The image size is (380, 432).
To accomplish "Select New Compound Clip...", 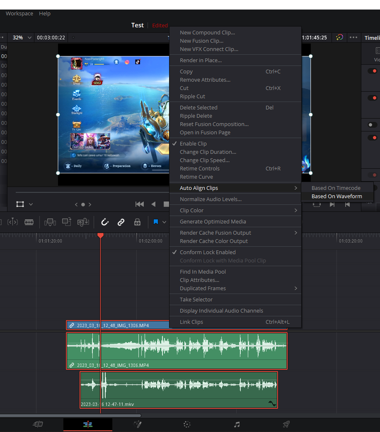I will 235,32.
